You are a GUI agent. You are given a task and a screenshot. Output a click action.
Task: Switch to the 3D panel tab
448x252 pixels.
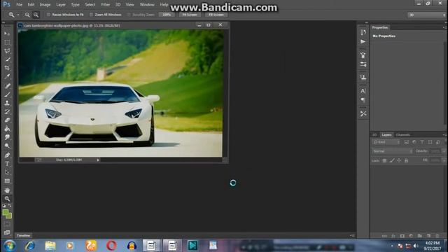point(374,135)
